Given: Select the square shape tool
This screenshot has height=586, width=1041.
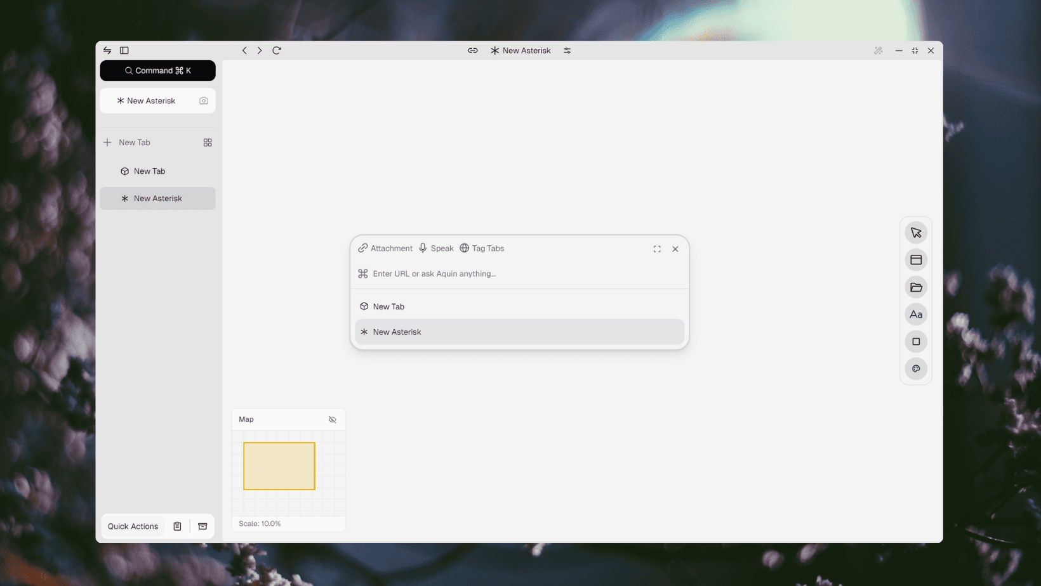Looking at the screenshot, I should click(916, 342).
